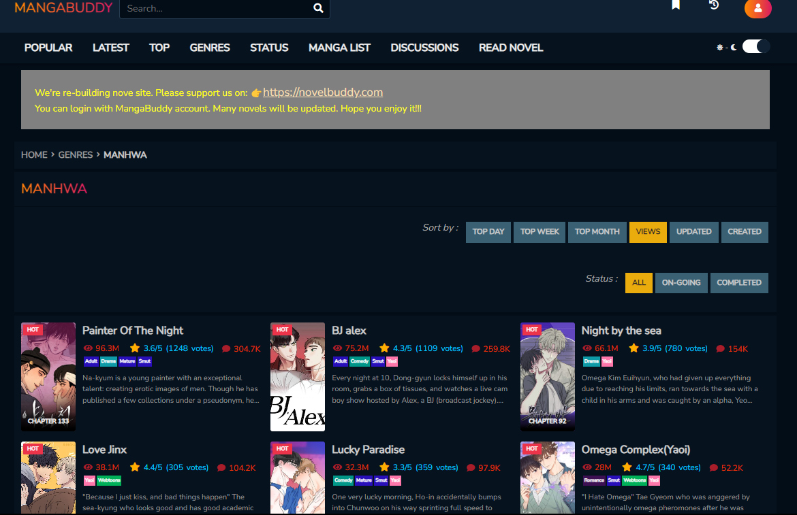
Task: Set status filter to ALL
Action: 639,282
